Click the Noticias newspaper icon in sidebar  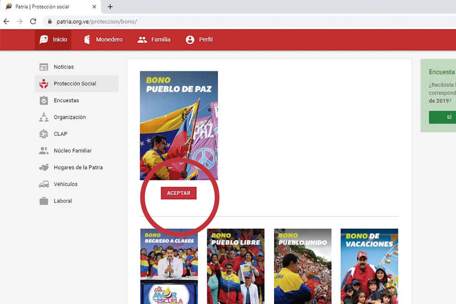pos(44,67)
